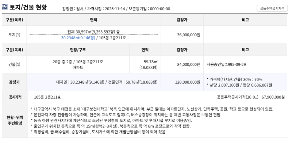Click the 건물(1) row label
The width and height of the screenshot is (292, 142).
(14, 65)
